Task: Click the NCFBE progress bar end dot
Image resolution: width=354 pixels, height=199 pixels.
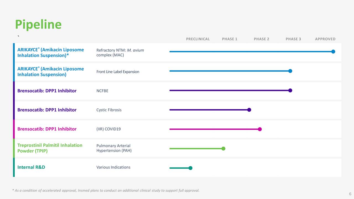Action: (290, 90)
